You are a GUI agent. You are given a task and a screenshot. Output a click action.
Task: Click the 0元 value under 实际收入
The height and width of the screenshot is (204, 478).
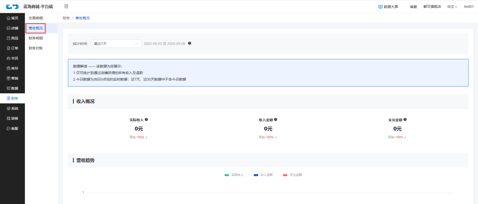(x=139, y=128)
